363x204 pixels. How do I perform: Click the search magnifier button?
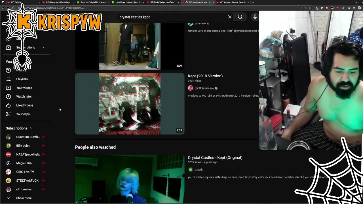[240, 17]
